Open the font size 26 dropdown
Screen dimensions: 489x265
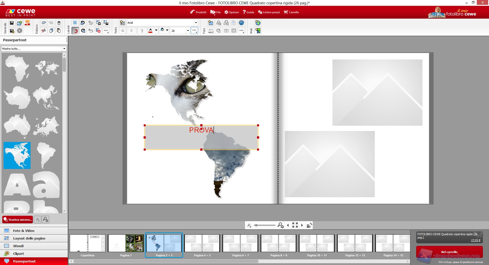tap(188, 31)
